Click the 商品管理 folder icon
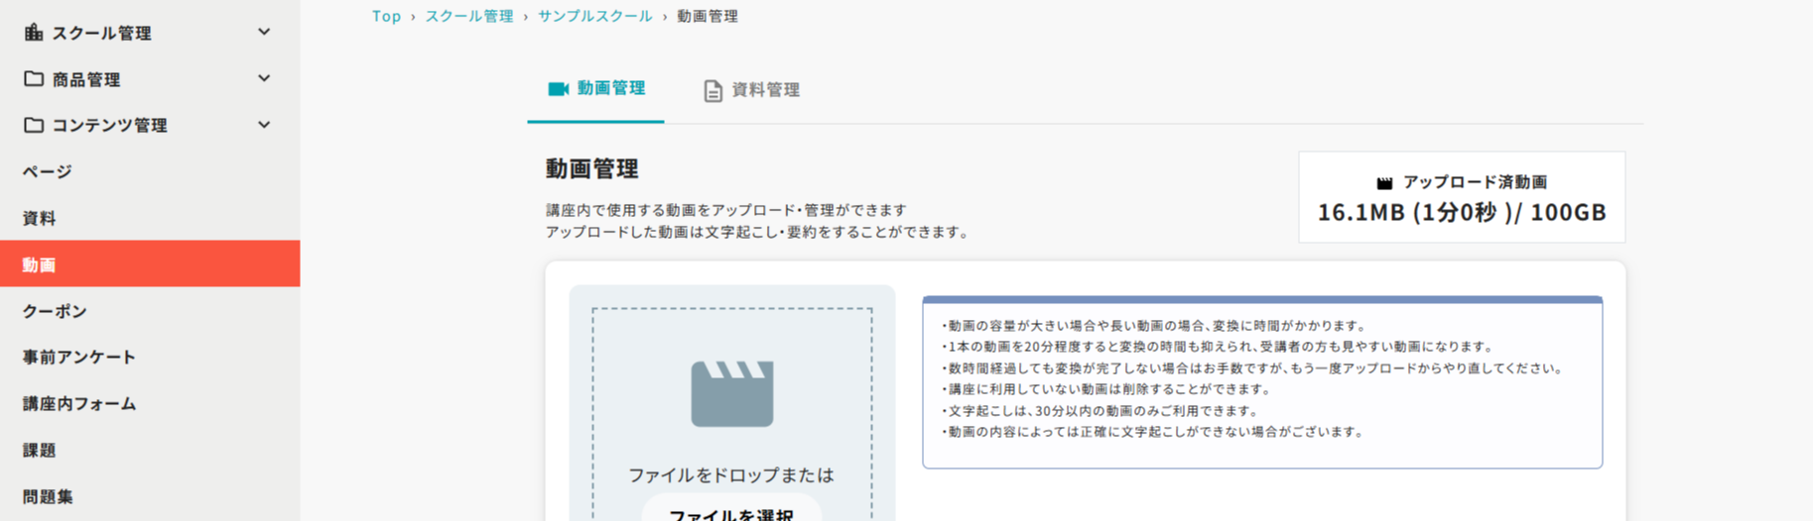 click(34, 78)
